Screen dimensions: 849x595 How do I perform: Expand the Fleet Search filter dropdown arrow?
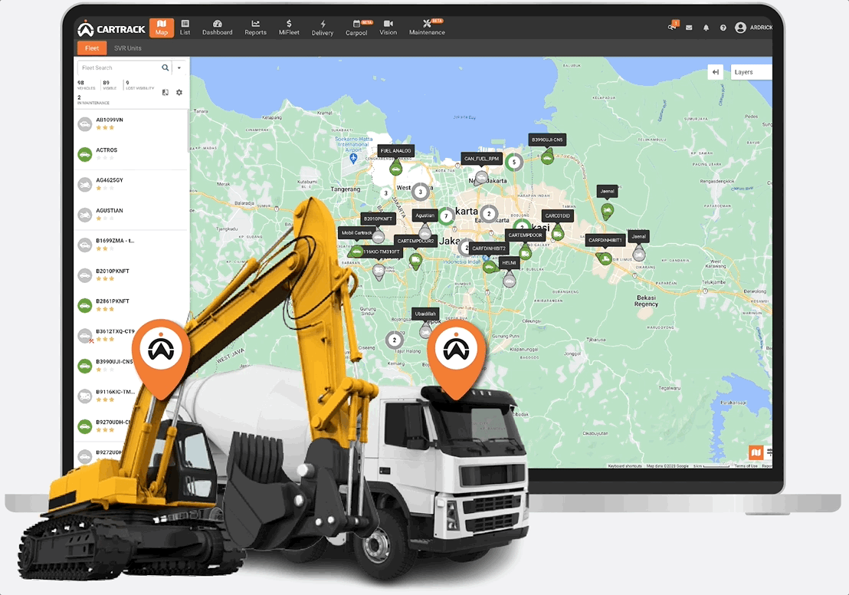pyautogui.click(x=179, y=67)
